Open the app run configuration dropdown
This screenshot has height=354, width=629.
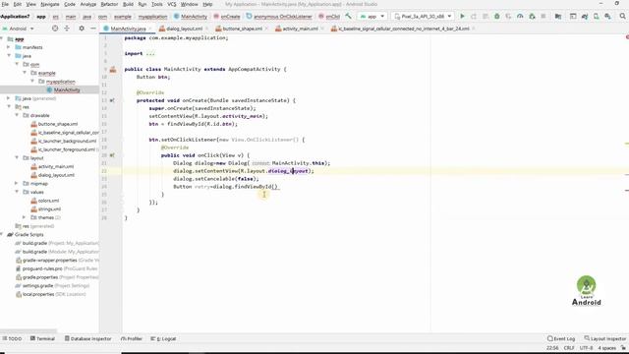point(372,17)
